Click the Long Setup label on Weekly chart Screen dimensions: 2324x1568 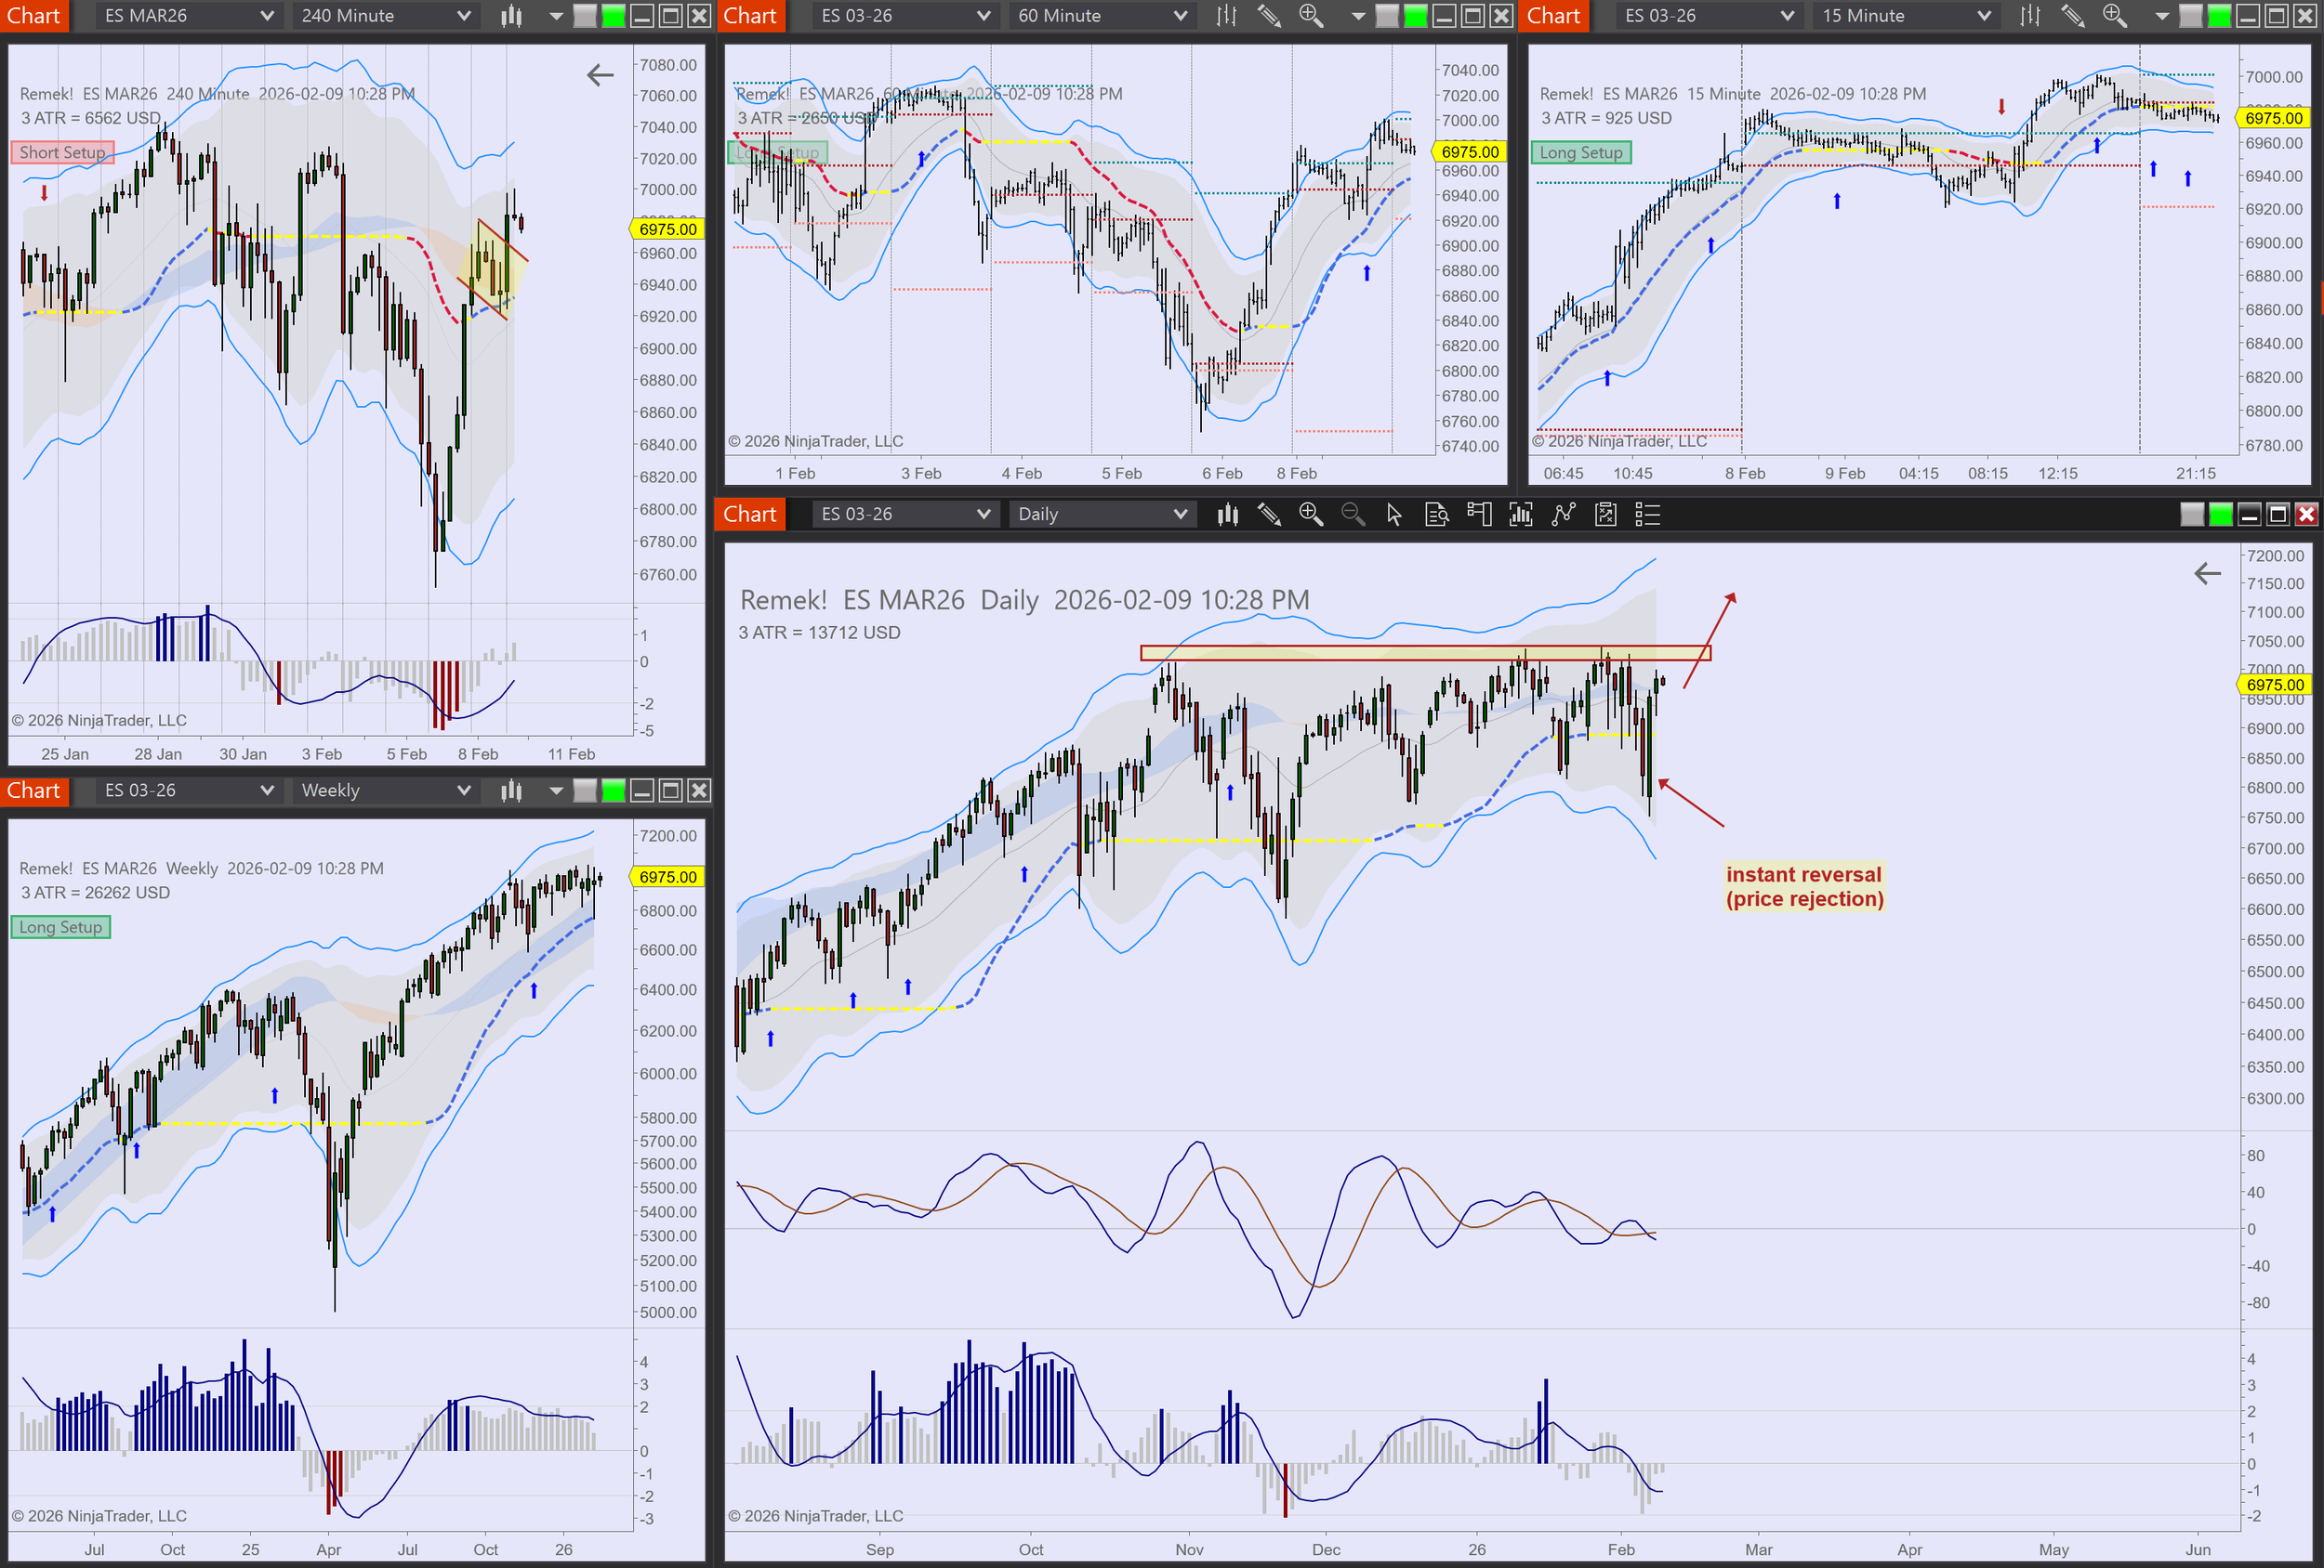click(x=60, y=927)
